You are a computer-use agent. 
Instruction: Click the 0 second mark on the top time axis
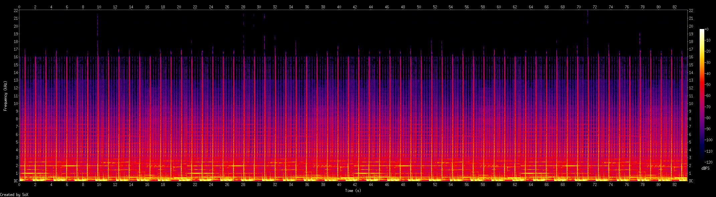point(19,7)
